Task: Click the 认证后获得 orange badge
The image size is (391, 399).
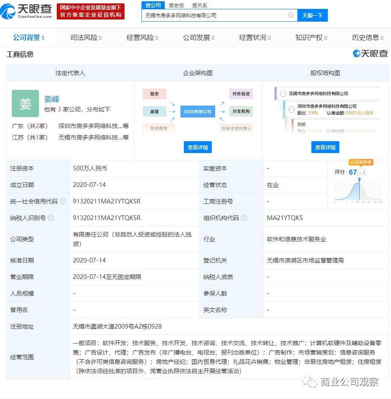Action: pos(361,162)
